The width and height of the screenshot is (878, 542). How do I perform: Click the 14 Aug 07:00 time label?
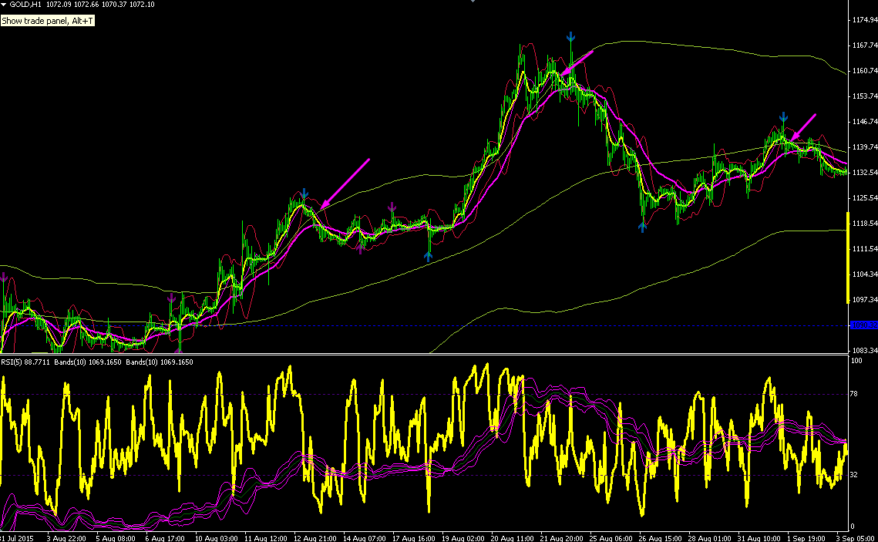pos(364,539)
